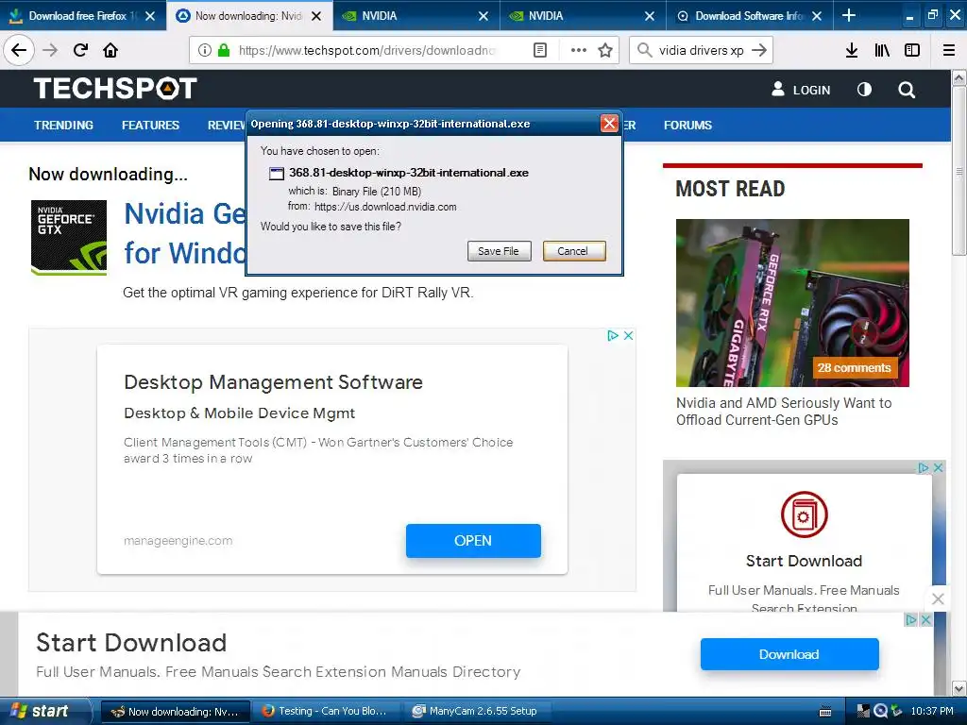Open the FORUMS nav item
967x725 pixels.
687,126
